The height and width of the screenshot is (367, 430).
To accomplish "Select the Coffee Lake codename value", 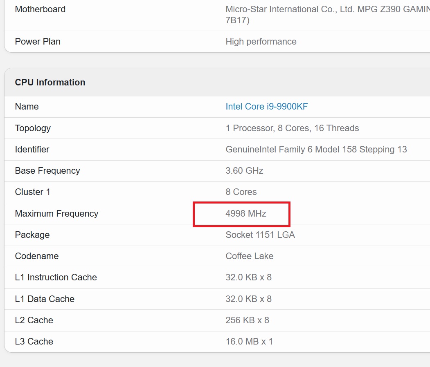I will (x=250, y=256).
